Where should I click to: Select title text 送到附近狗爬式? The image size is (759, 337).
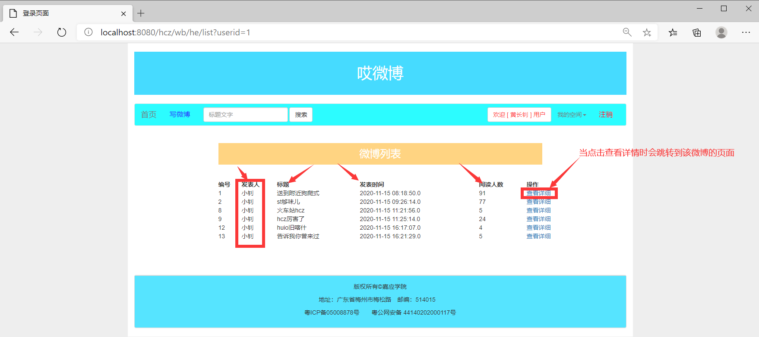coord(298,193)
